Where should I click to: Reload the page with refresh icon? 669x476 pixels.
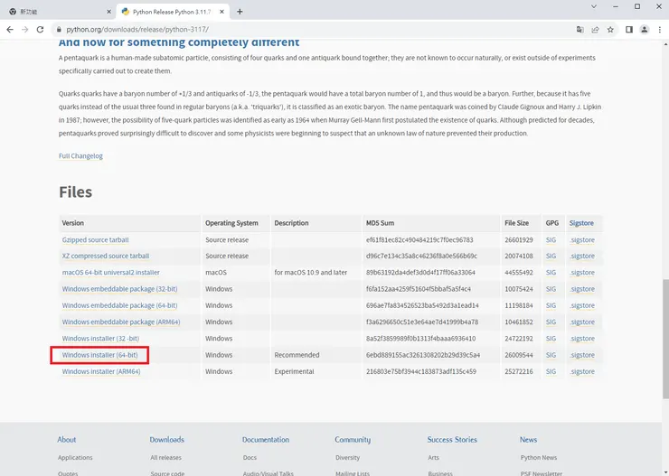40,29
